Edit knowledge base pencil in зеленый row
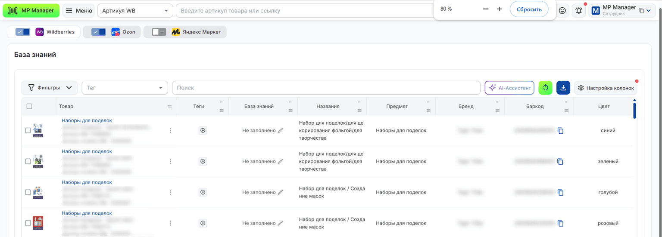Viewport: 662px width, 237px height. (281, 161)
